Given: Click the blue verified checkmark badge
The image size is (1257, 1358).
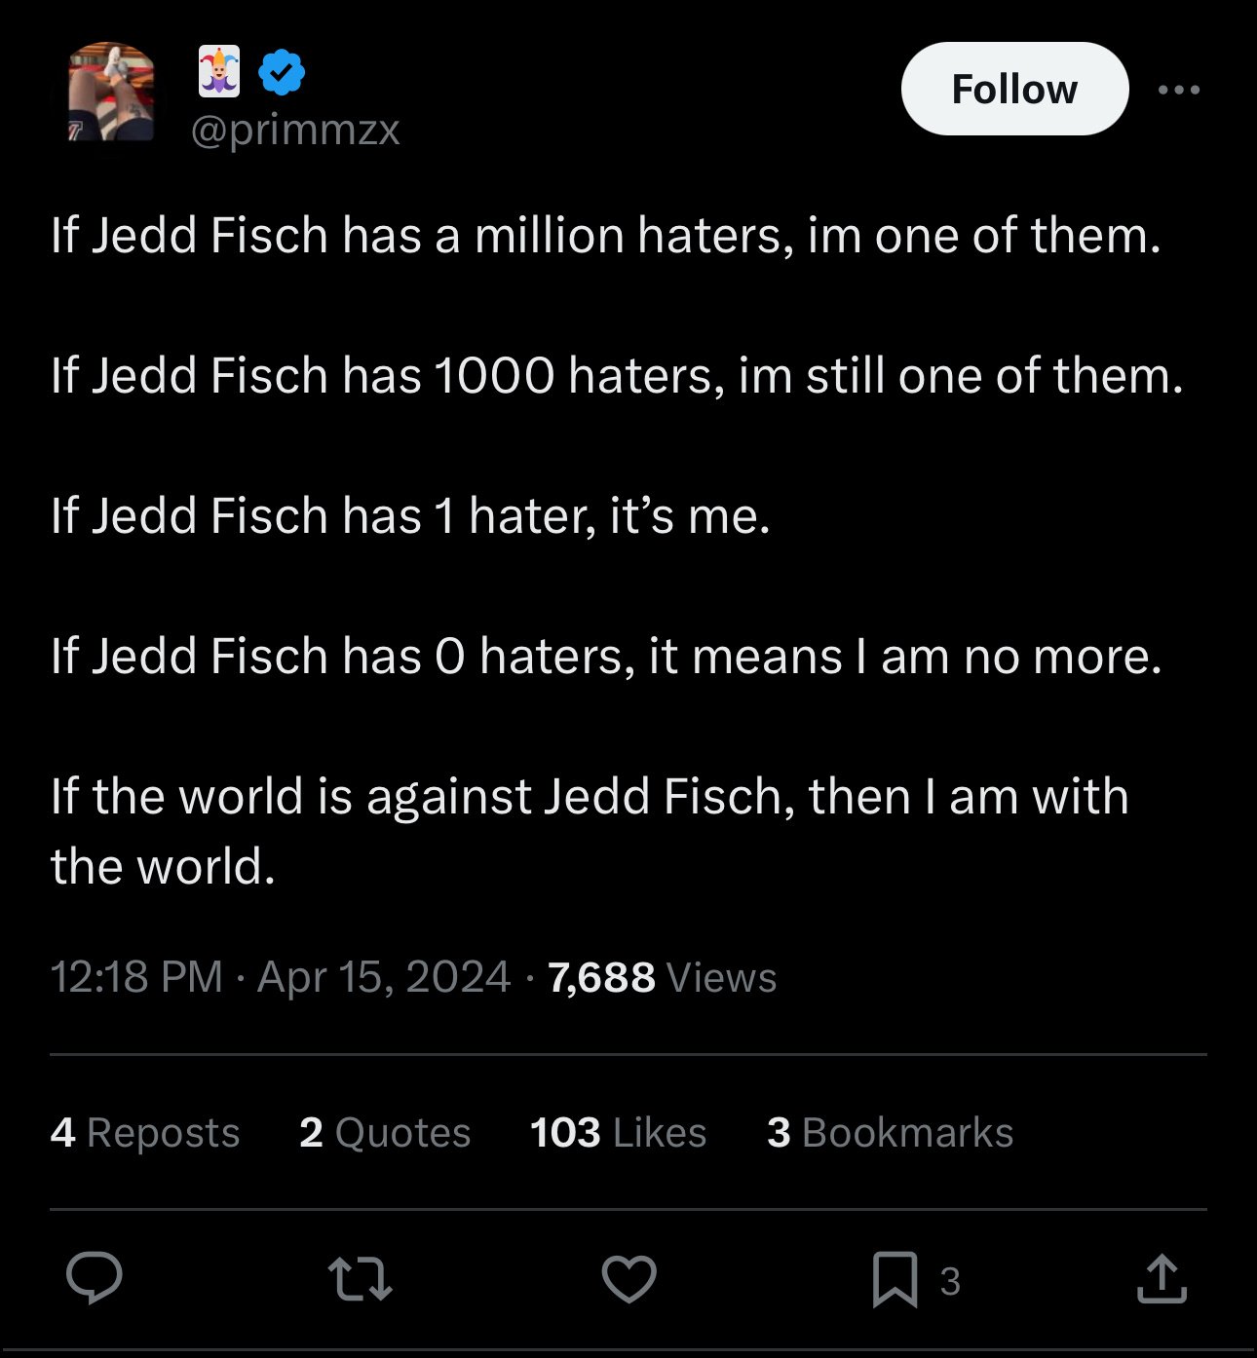Looking at the screenshot, I should coord(283,72).
